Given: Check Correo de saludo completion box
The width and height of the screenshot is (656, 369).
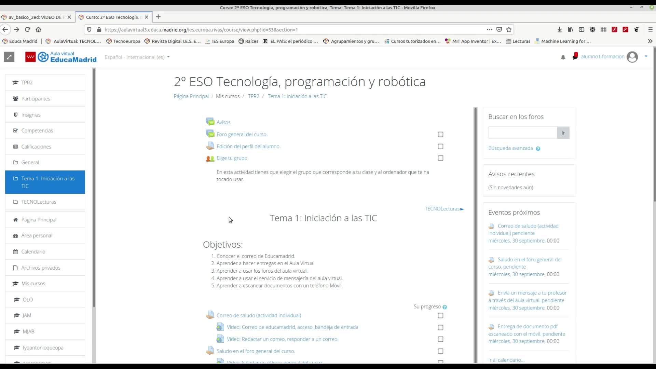Looking at the screenshot, I should 440,316.
